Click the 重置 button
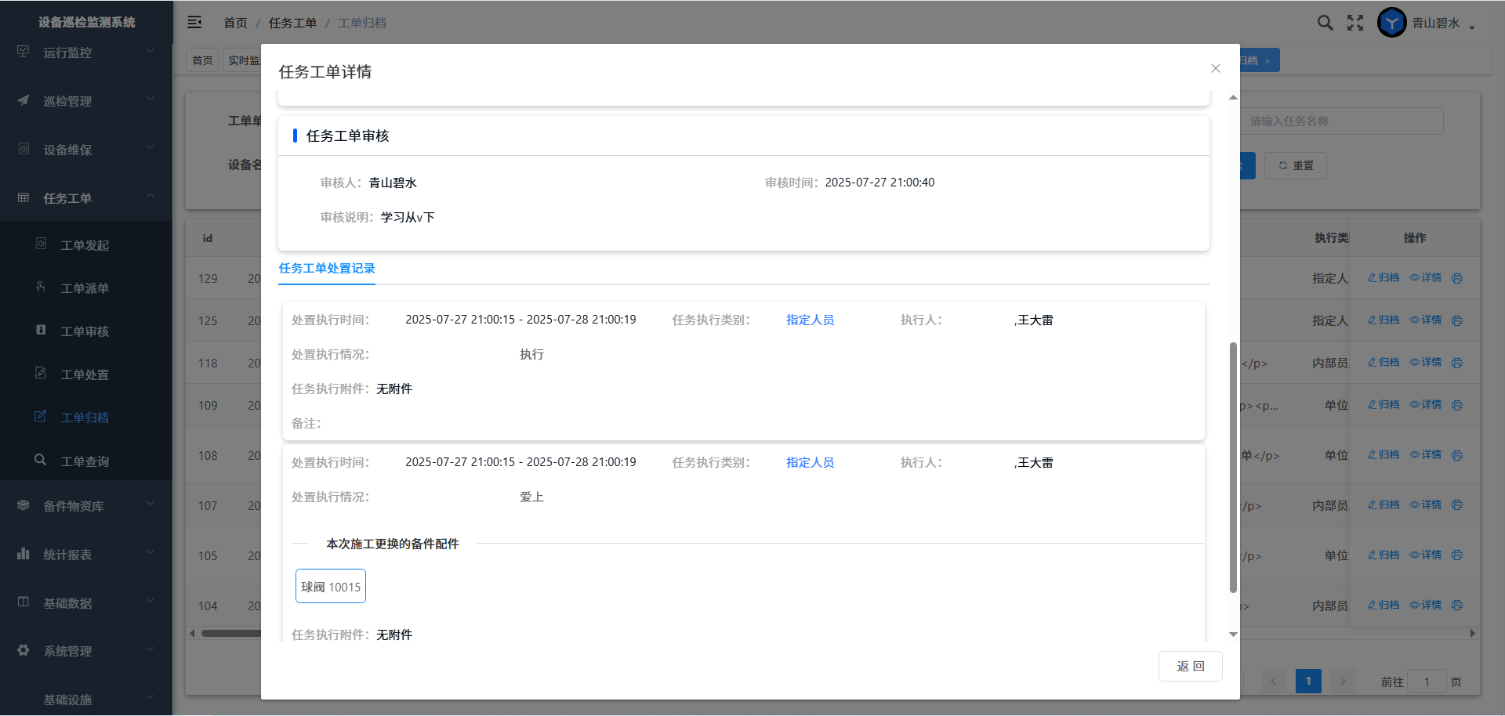This screenshot has width=1505, height=716. pyautogui.click(x=1296, y=165)
